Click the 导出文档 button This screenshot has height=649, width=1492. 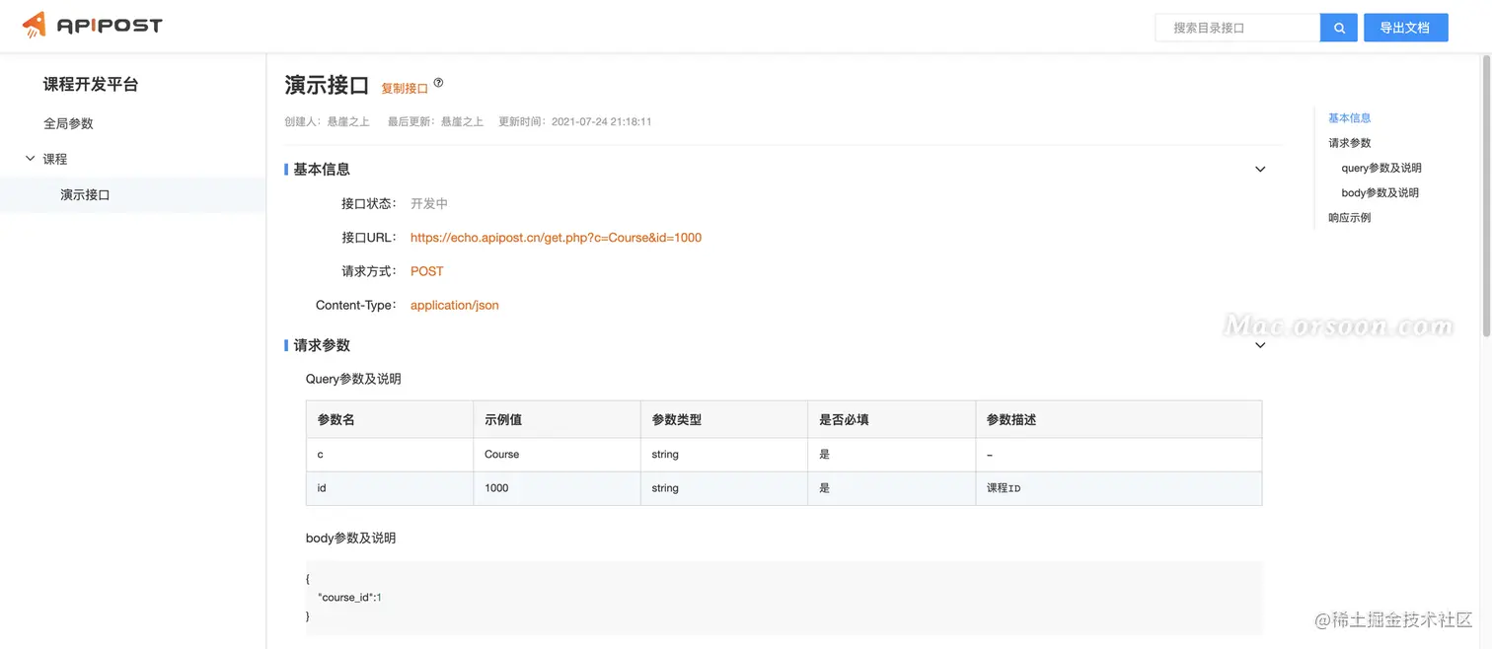(x=1405, y=27)
